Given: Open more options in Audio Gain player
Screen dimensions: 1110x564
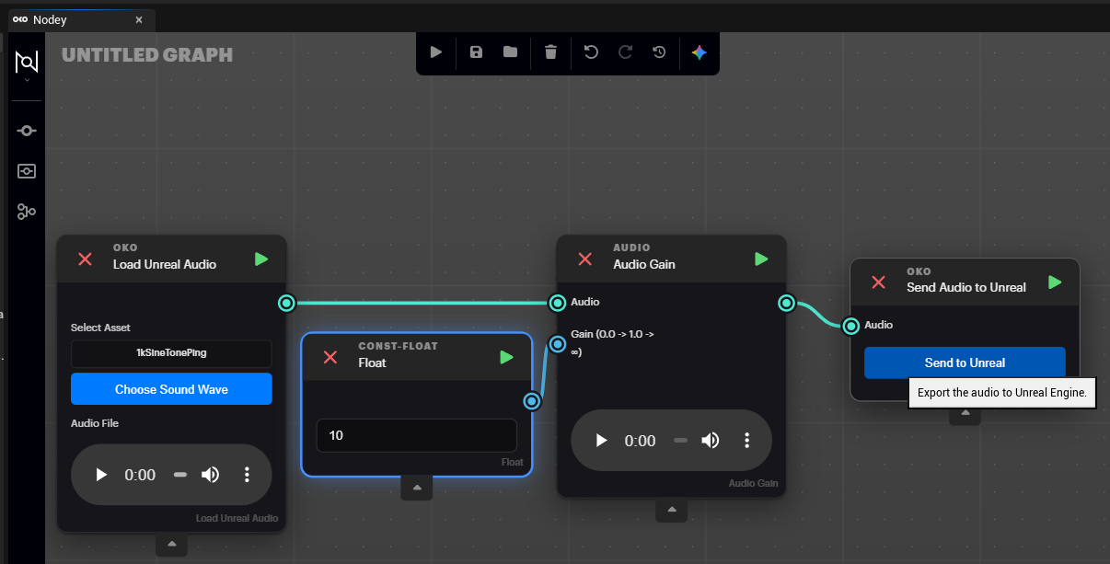Looking at the screenshot, I should 746,441.
